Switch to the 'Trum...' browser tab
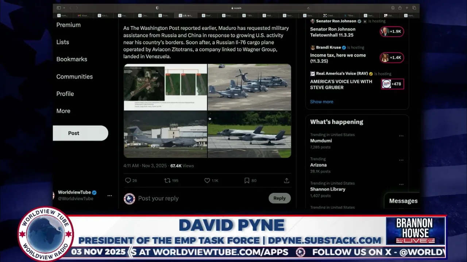 tap(164, 16)
